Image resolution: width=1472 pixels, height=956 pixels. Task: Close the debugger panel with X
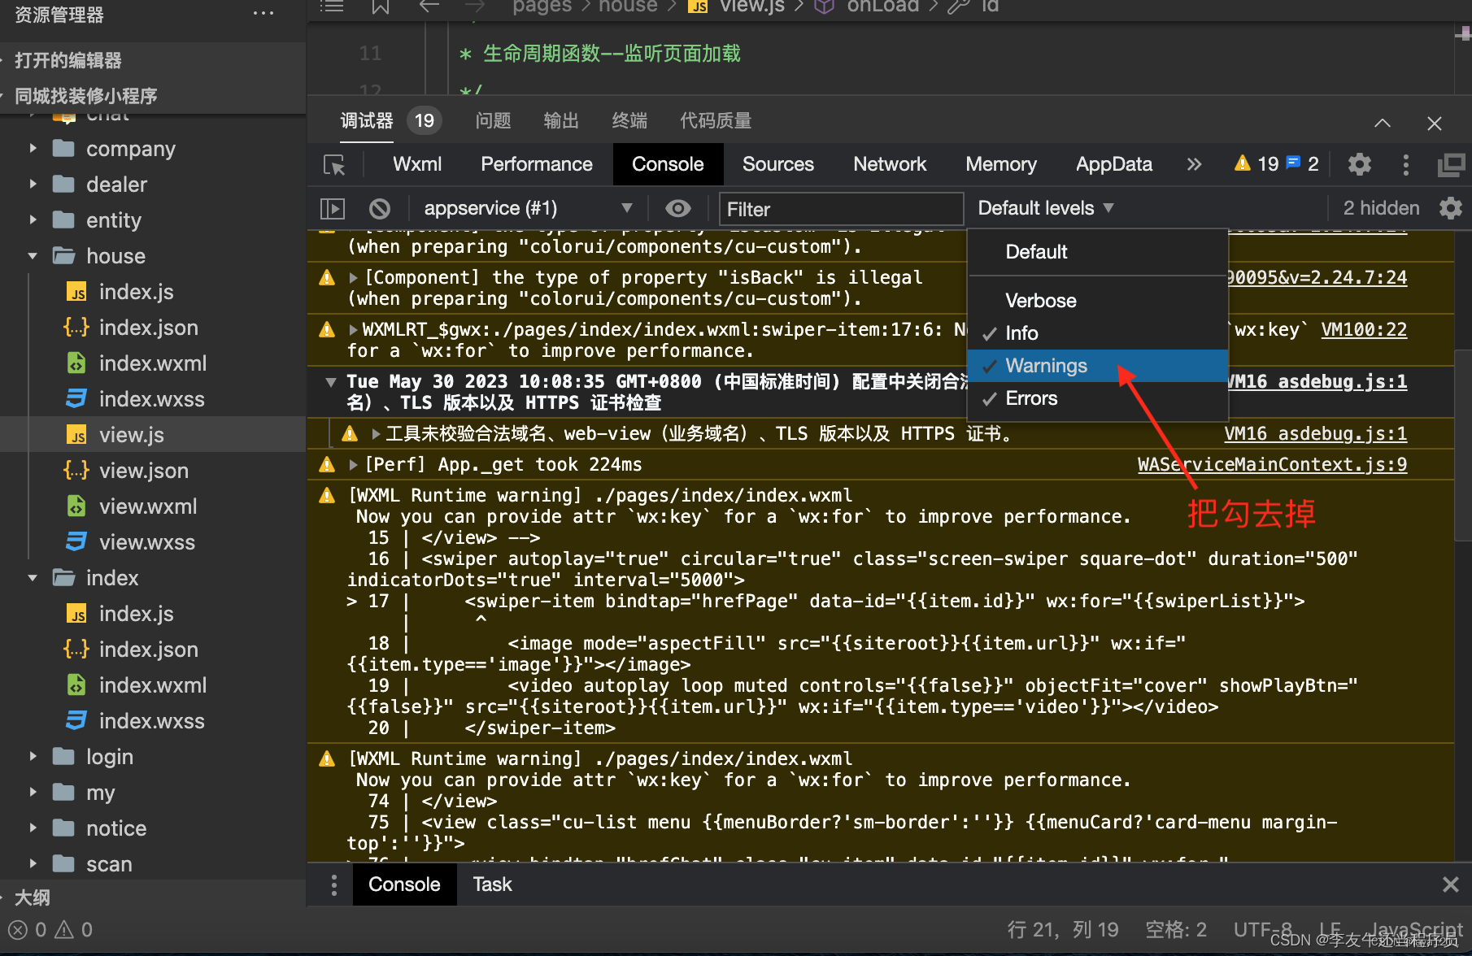tap(1434, 124)
